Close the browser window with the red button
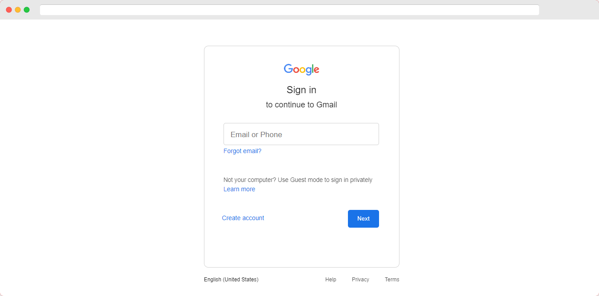 [9, 10]
